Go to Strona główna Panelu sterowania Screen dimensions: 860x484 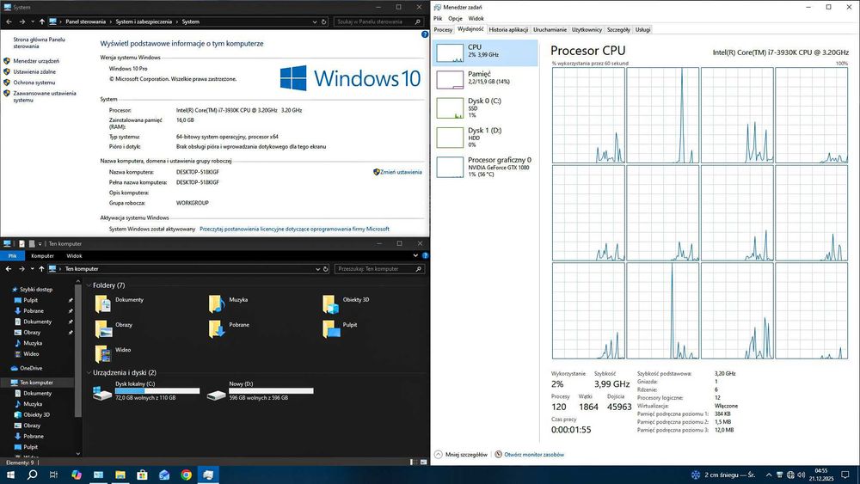pos(39,43)
